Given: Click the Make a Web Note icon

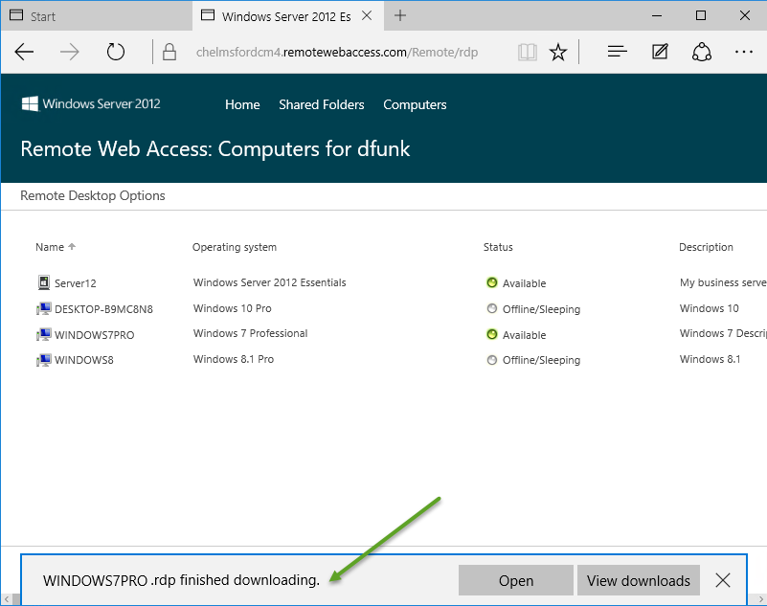Looking at the screenshot, I should (660, 52).
